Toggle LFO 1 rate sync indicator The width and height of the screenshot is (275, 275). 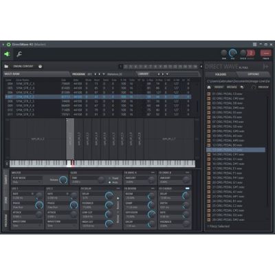[32, 194]
